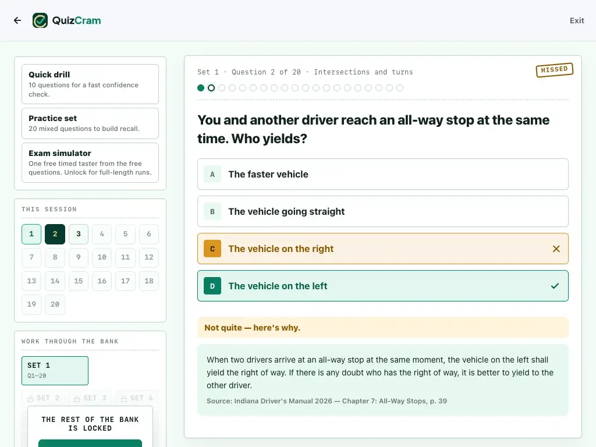This screenshot has width=596, height=447.
Task: Go to question 15 in session grid
Action: coord(79,281)
